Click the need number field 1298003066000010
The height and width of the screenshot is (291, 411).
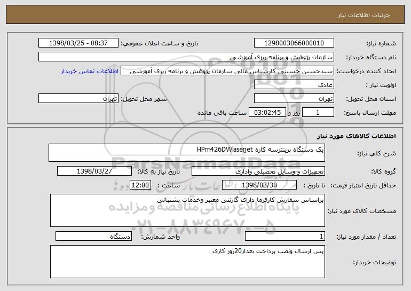coord(294,43)
